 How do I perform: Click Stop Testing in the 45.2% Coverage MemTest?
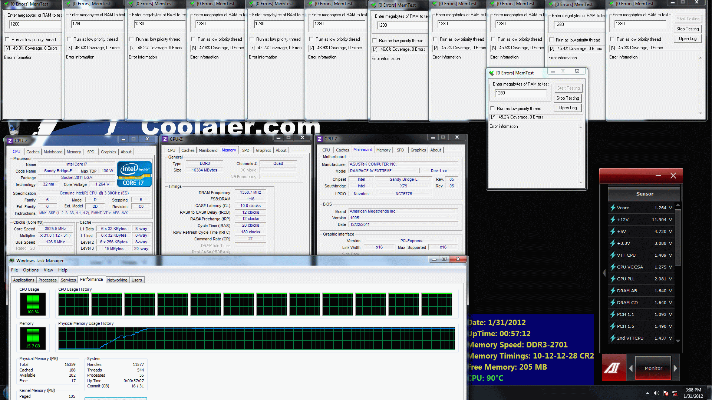pos(568,98)
